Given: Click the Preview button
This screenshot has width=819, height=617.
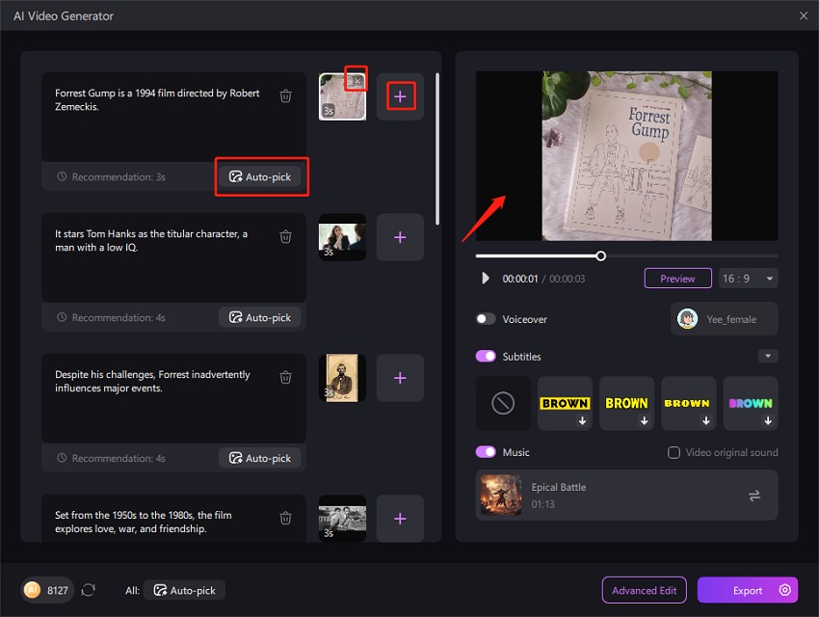Looking at the screenshot, I should [x=678, y=279].
